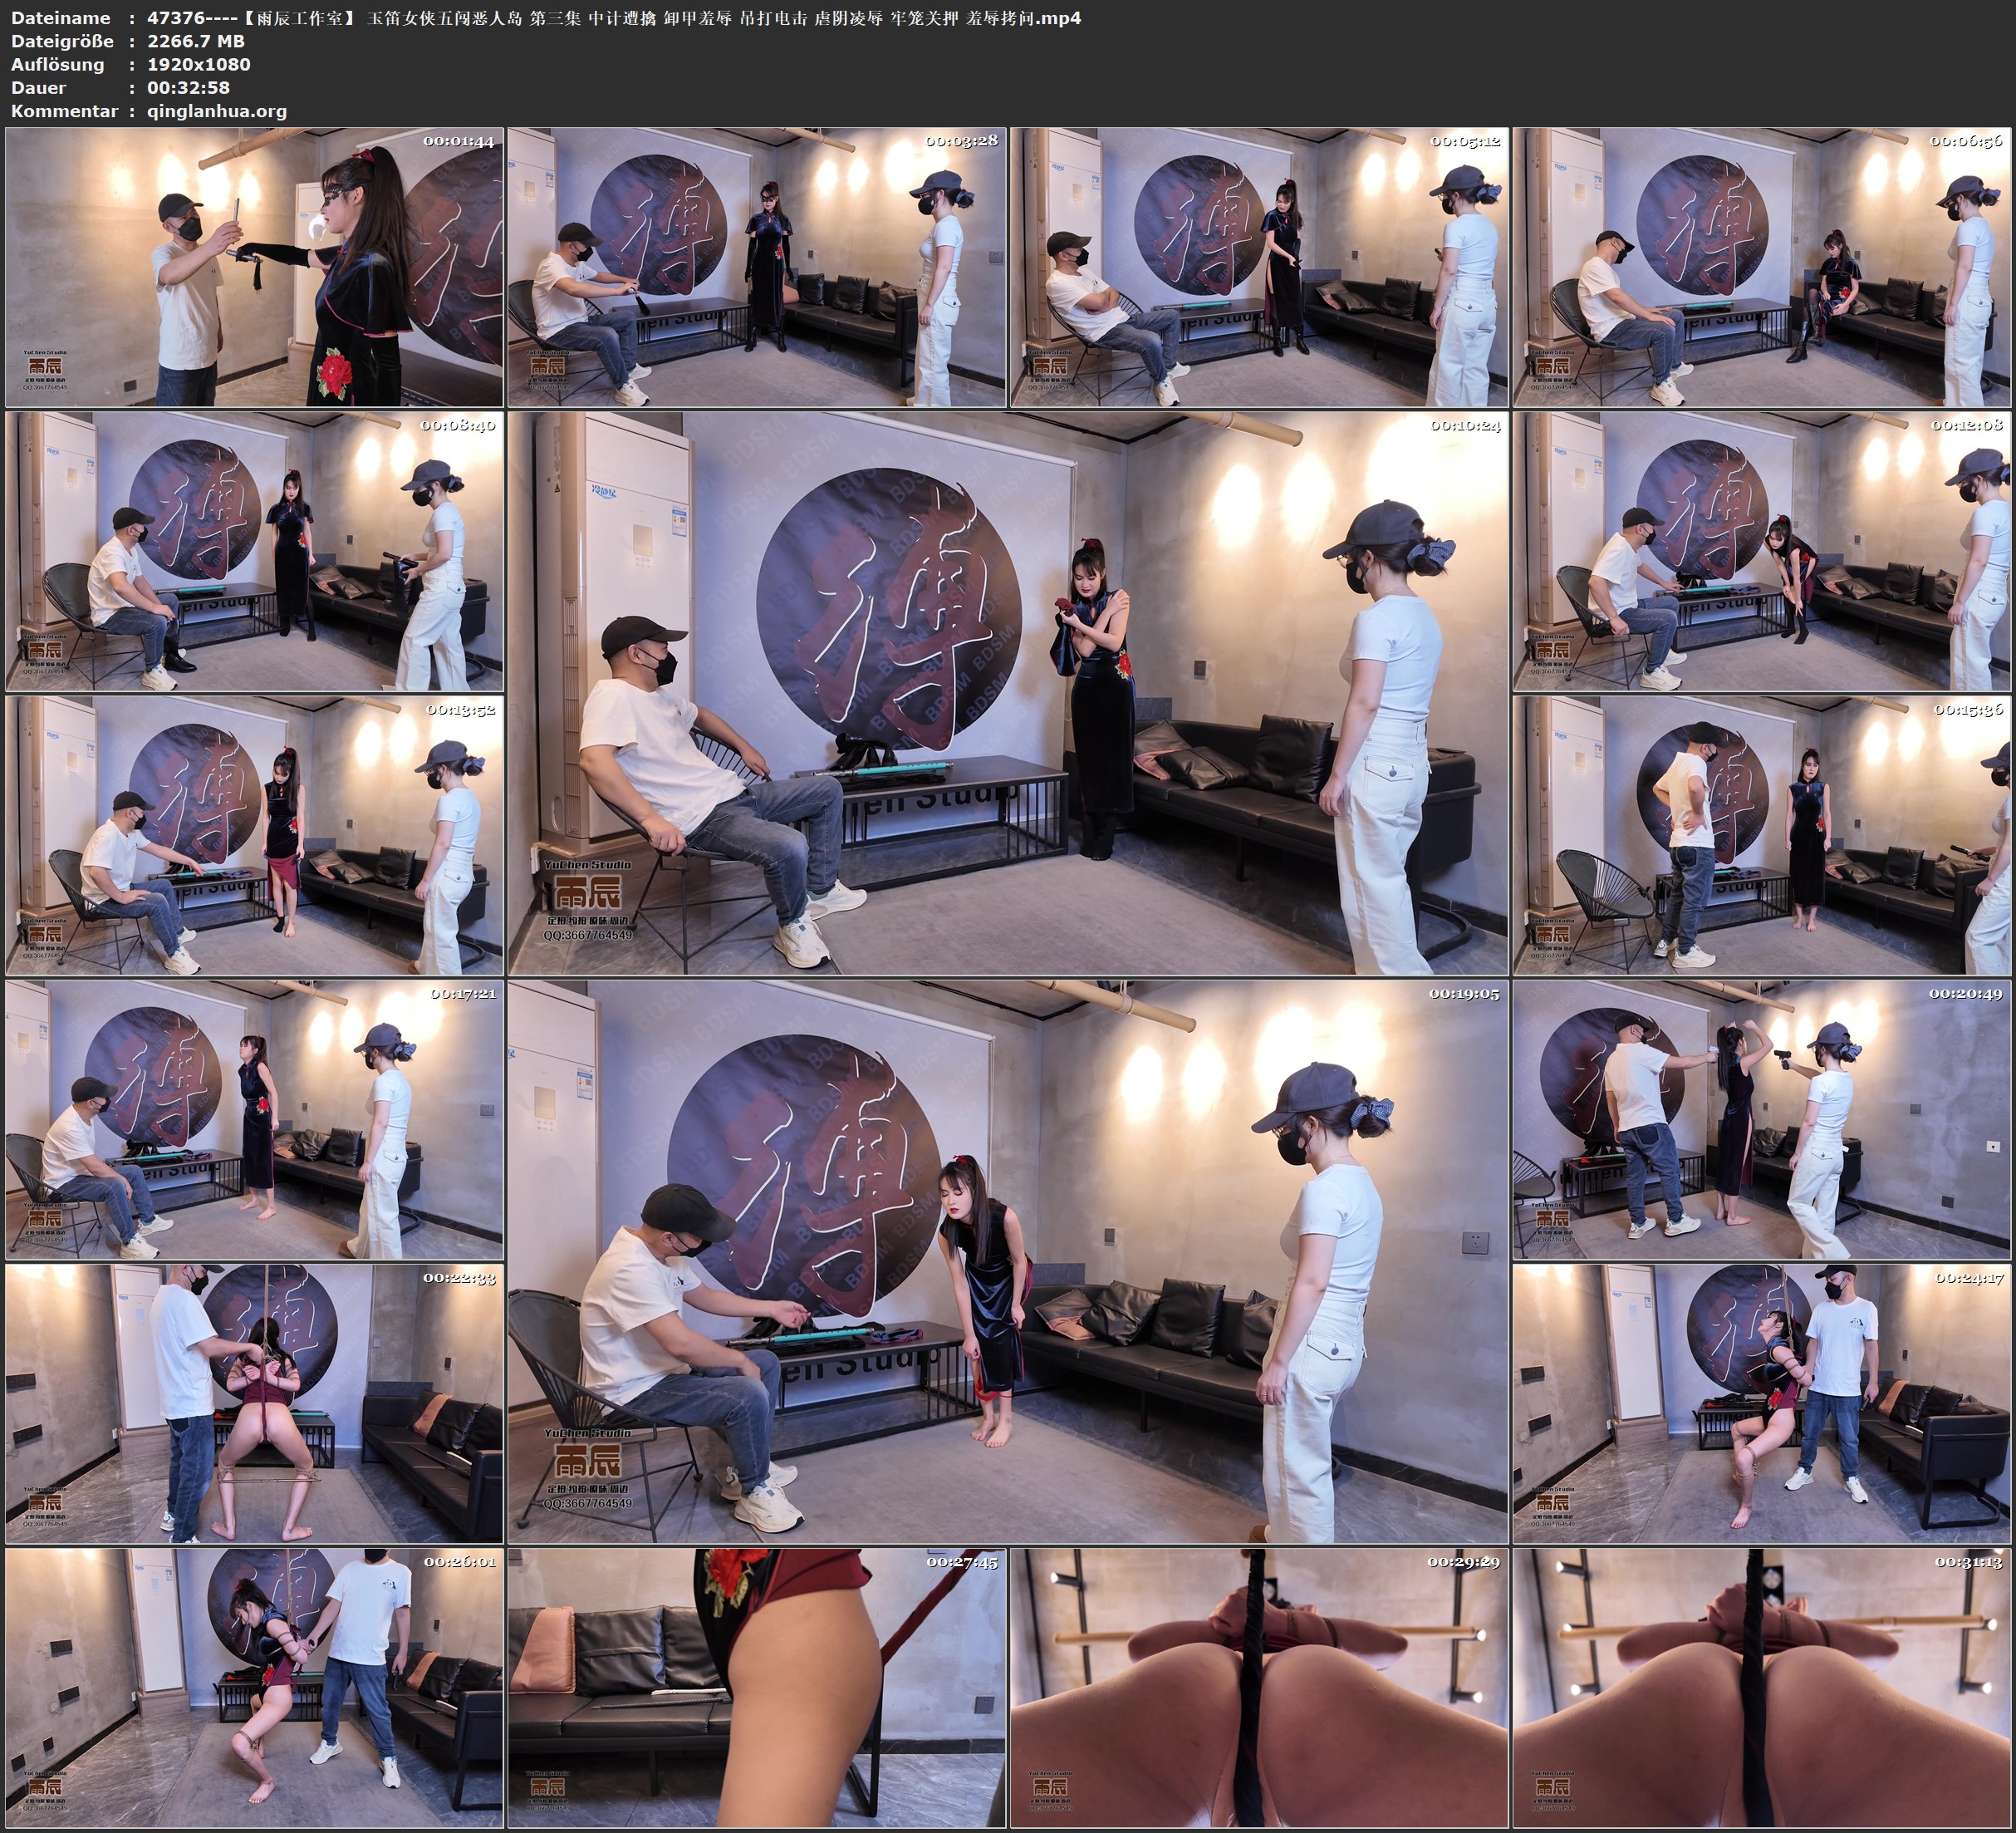
Task: Click the 1920x1080 resolution value
Action: tap(198, 64)
